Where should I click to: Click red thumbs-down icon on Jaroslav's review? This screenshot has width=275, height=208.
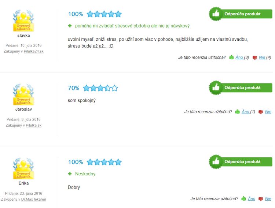point(261,112)
